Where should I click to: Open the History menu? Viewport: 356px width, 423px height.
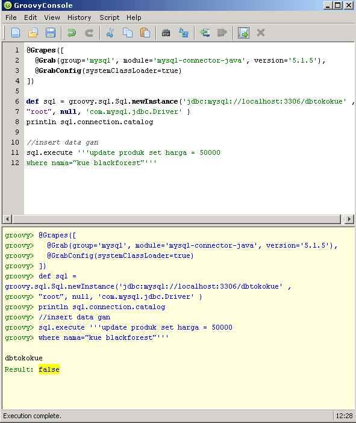pyautogui.click(x=80, y=17)
